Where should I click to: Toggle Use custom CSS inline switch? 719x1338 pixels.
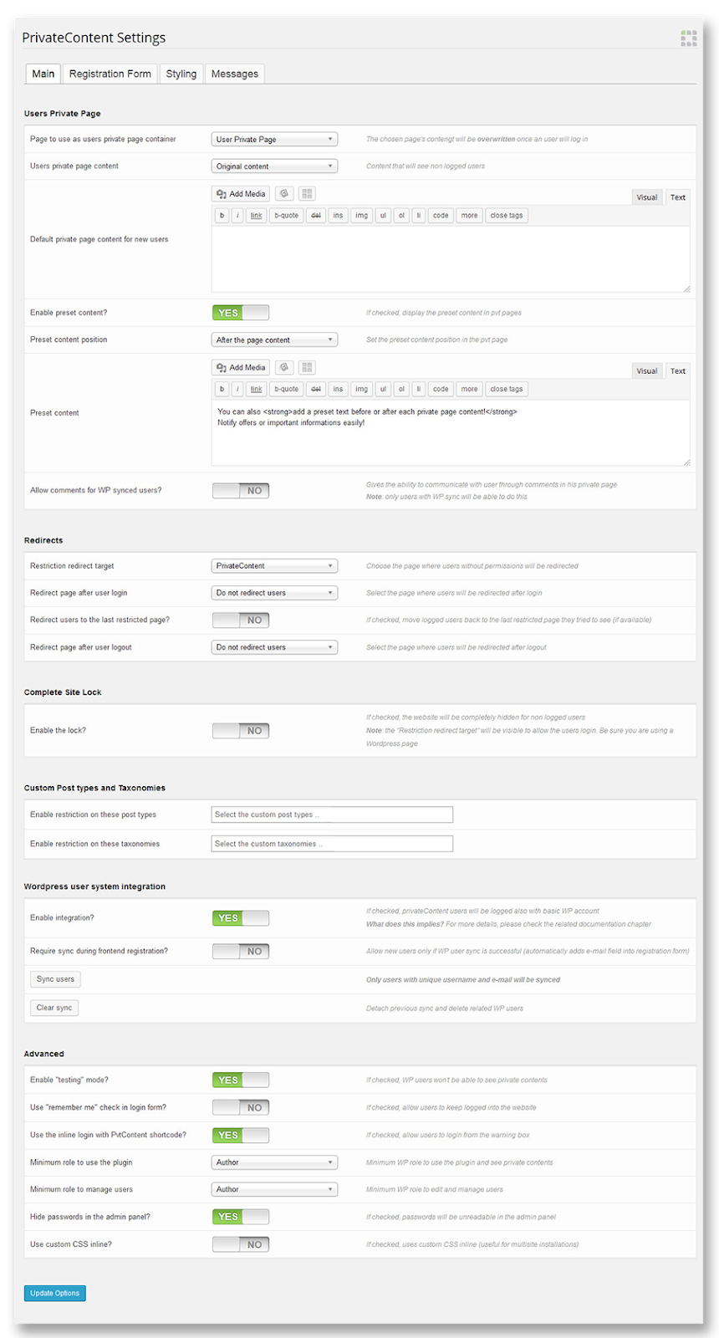coord(241,1245)
